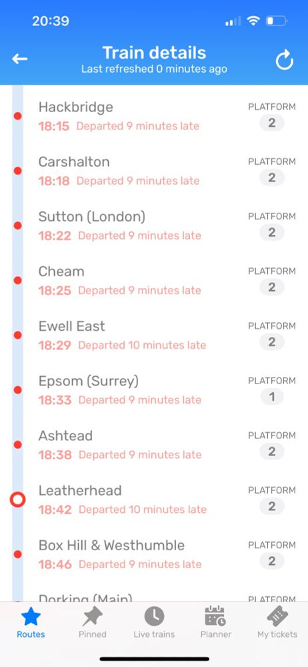Select the Epsom (Surrey) route line dot

17,390
